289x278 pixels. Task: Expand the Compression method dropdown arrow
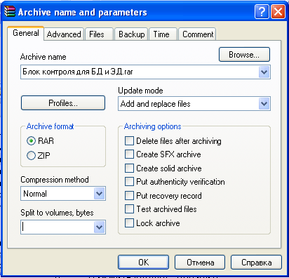100,194
